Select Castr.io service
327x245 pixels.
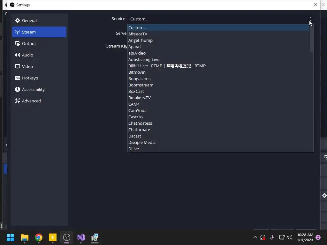[218, 117]
